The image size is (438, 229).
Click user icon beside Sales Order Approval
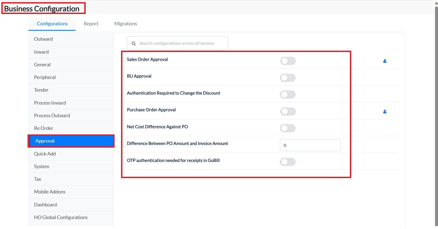384,61
